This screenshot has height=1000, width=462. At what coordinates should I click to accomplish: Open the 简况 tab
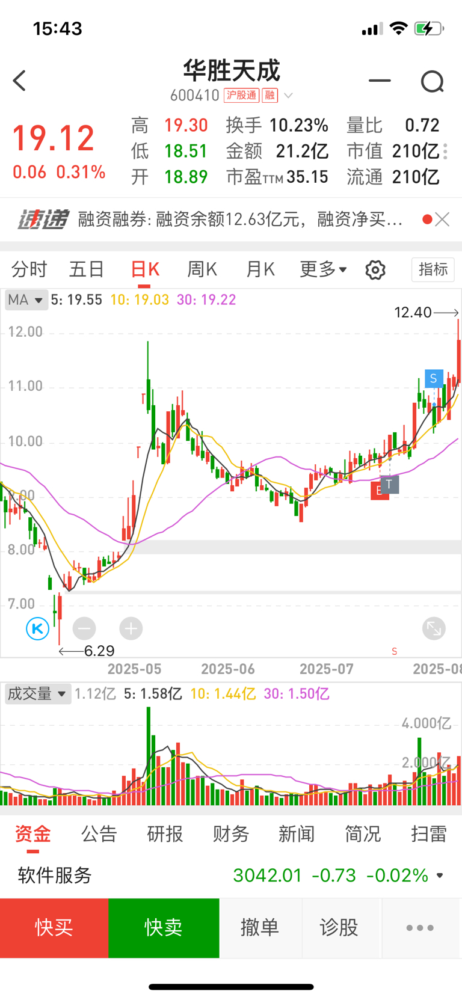(363, 834)
